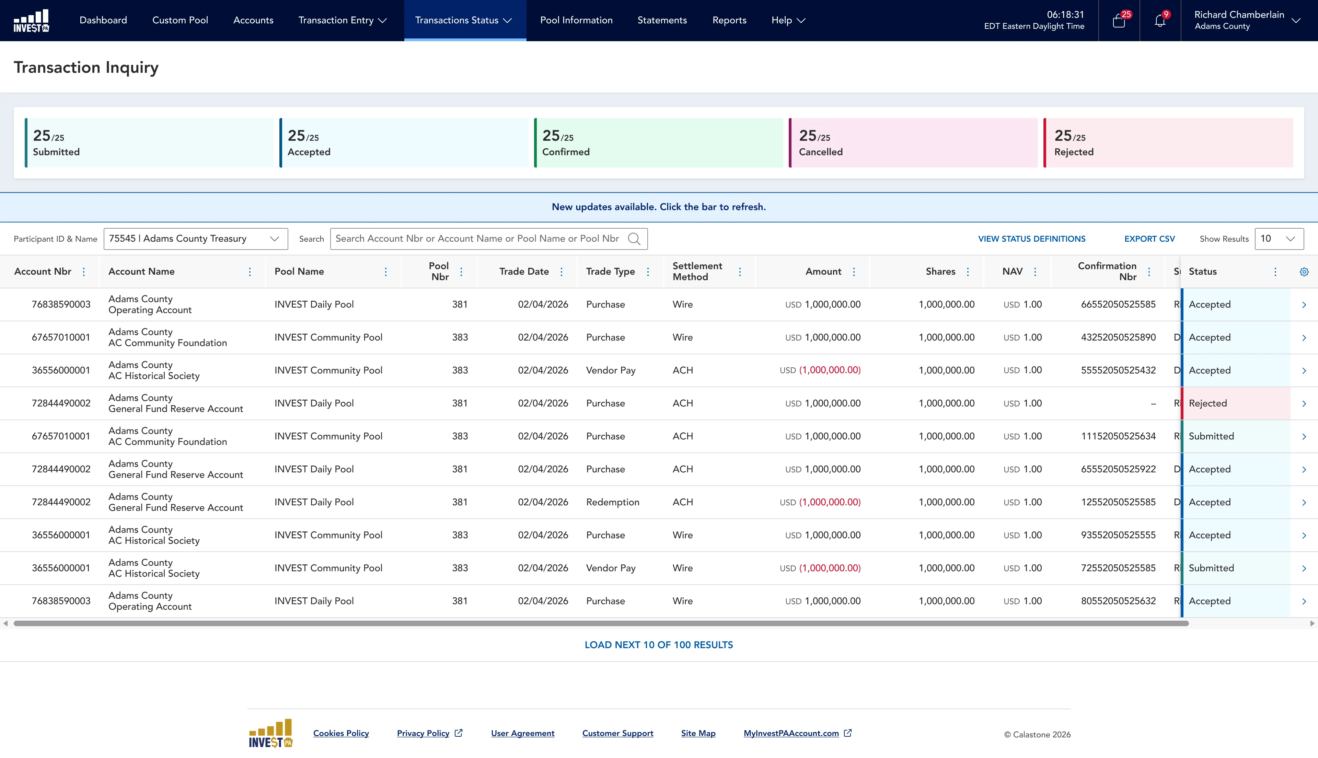
Task: Open Pool Information page
Action: (576, 20)
